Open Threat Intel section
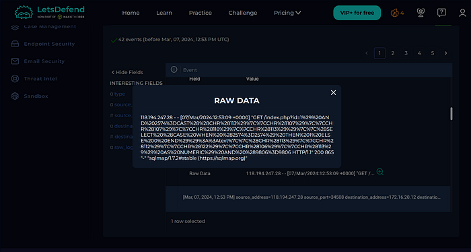Screen dimensions: 471x252 point(40,79)
